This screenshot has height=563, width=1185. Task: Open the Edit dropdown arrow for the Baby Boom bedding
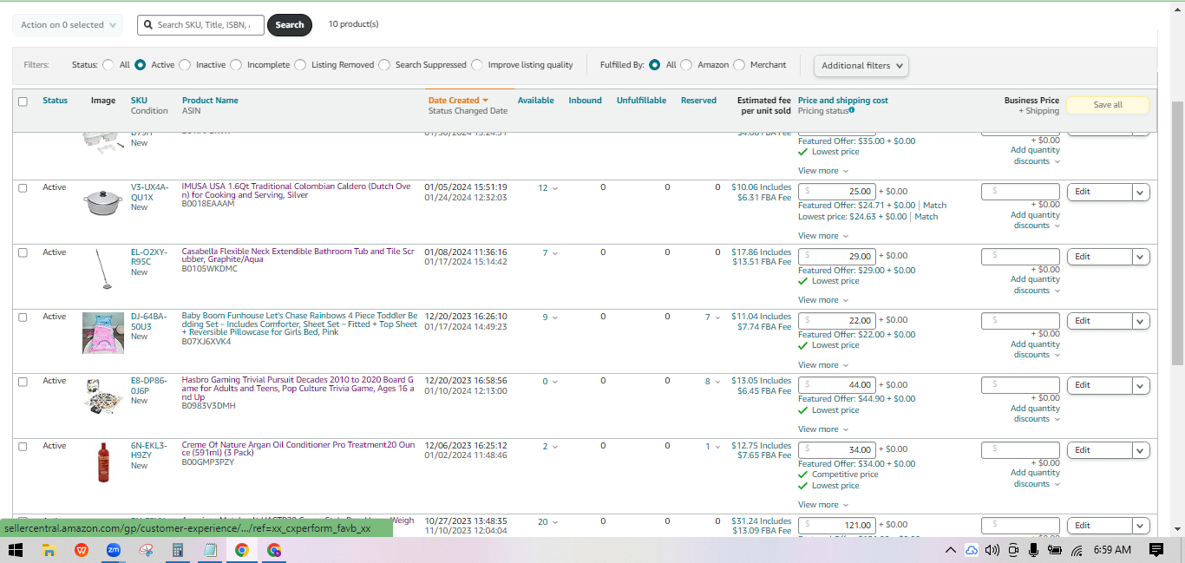point(1141,321)
